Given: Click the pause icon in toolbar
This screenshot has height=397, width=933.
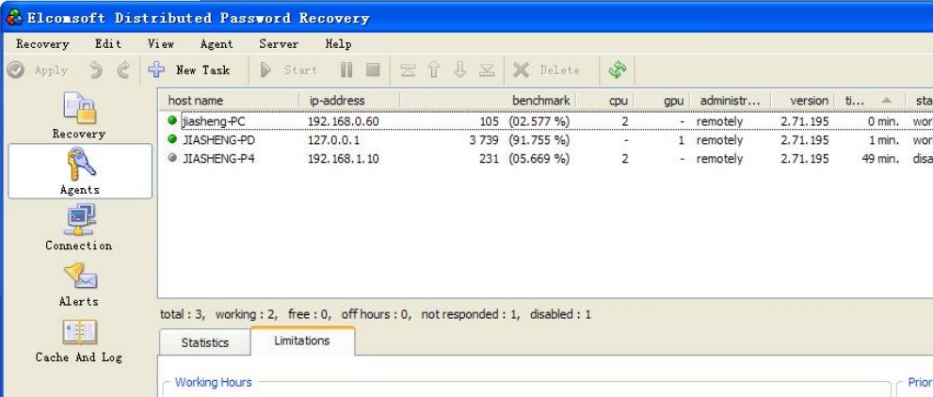Looking at the screenshot, I should point(346,71).
